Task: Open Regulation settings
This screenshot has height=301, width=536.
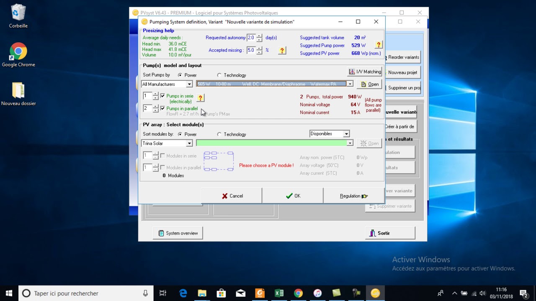Action: (353, 196)
